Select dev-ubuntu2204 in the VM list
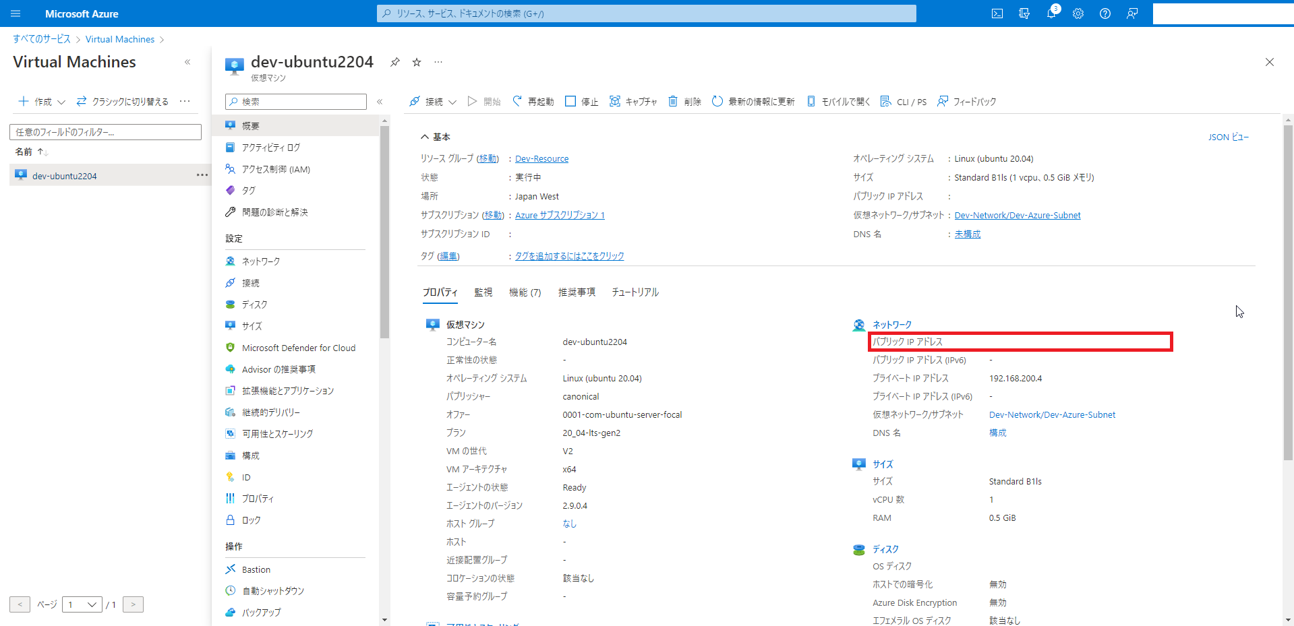This screenshot has height=626, width=1294. (65, 176)
